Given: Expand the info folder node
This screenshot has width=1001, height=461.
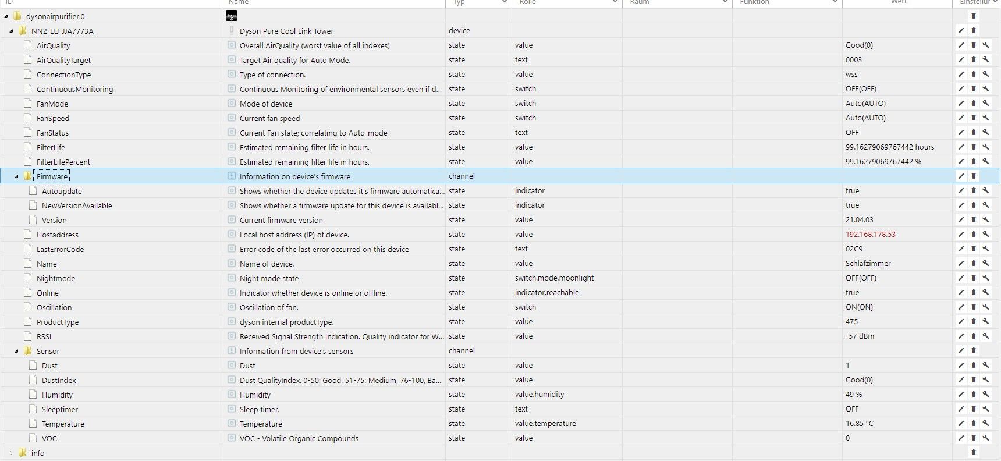Looking at the screenshot, I should [11, 453].
